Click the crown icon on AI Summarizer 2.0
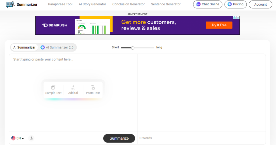 pyautogui.click(x=43, y=47)
